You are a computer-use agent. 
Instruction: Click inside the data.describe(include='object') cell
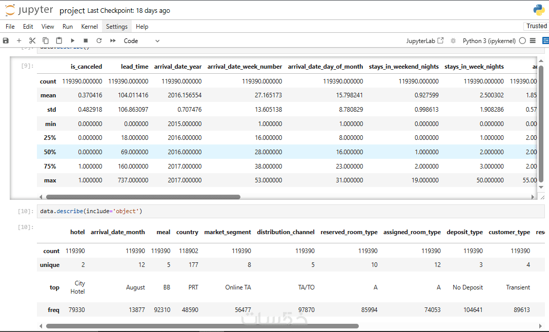tap(290, 211)
